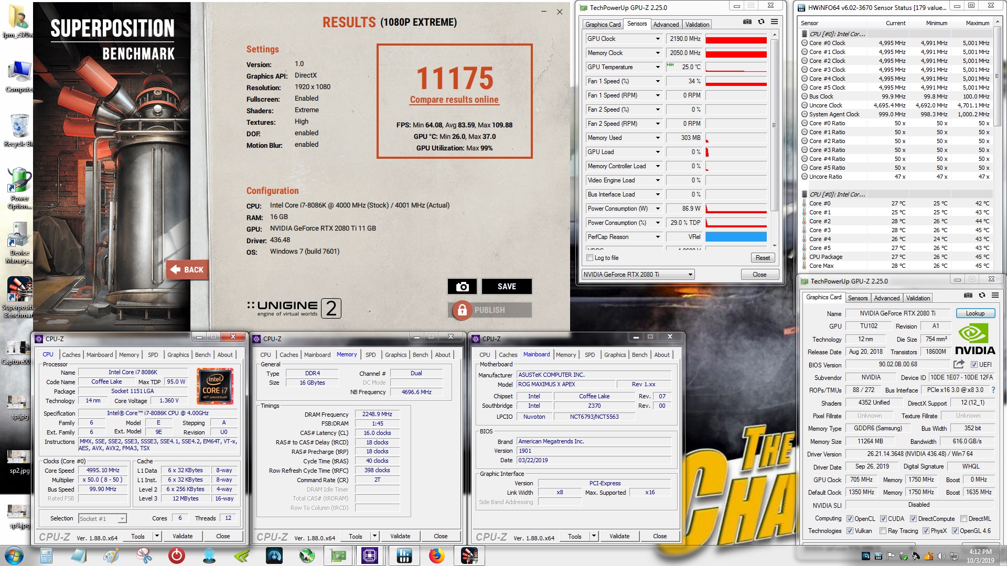1007x566 pixels.
Task: Toggle the UEFI checkbox in GPU-Z
Action: (974, 365)
